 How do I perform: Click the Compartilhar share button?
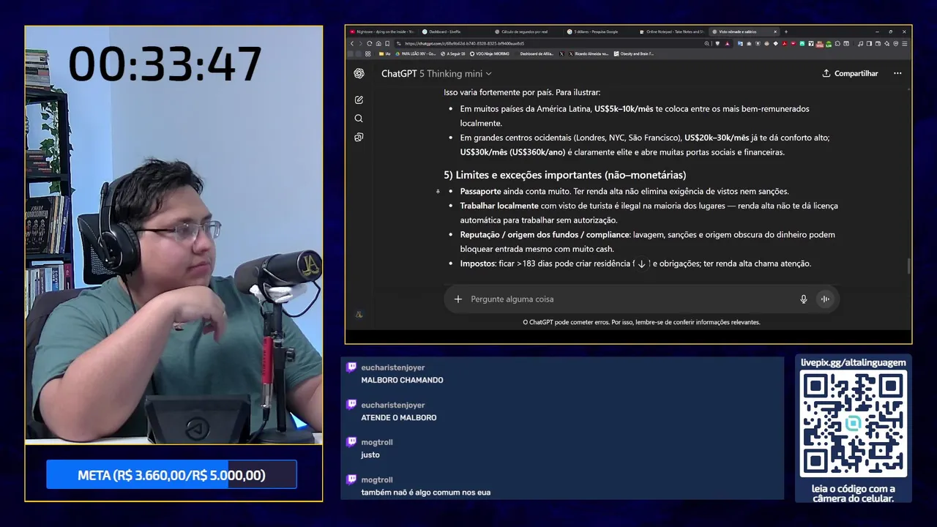[x=850, y=73]
